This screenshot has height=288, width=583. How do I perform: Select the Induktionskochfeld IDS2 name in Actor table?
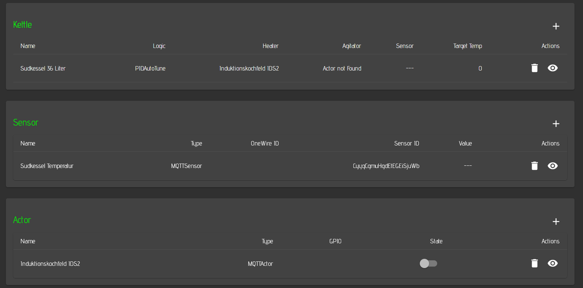pos(50,264)
